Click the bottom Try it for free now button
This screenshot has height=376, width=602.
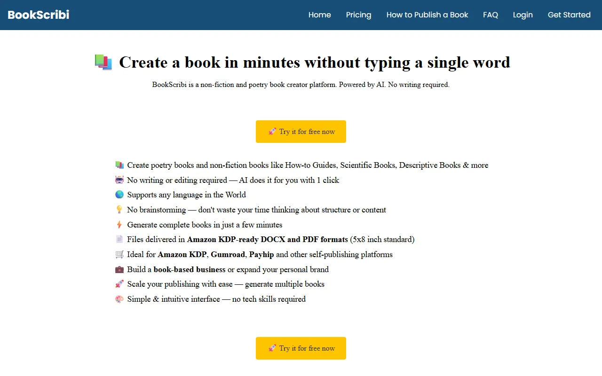click(x=301, y=348)
